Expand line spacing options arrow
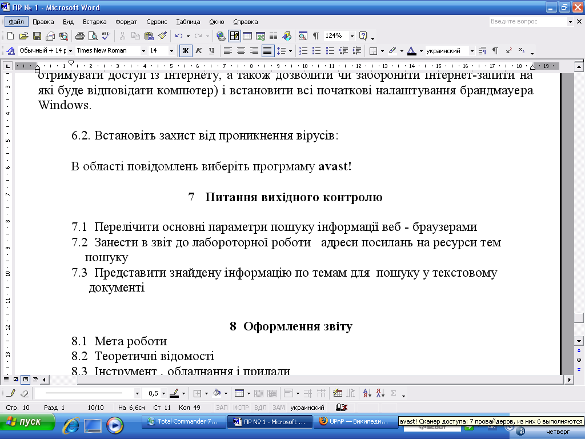Viewport: 585px width, 439px height. pos(290,51)
